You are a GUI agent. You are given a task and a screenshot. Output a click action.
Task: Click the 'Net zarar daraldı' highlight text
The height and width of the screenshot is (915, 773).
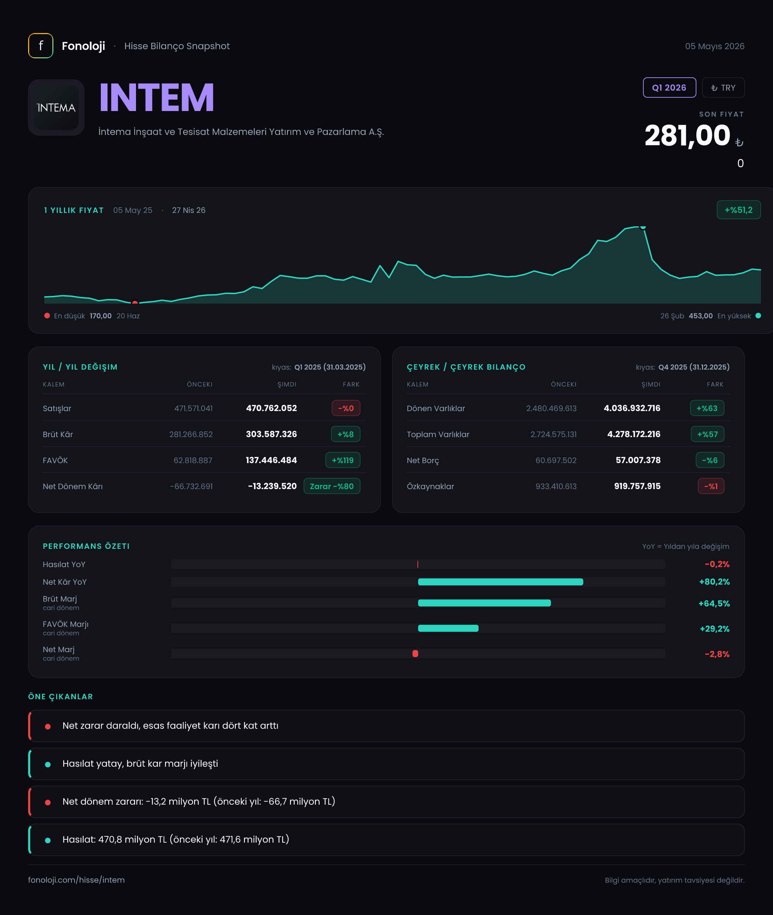click(170, 726)
